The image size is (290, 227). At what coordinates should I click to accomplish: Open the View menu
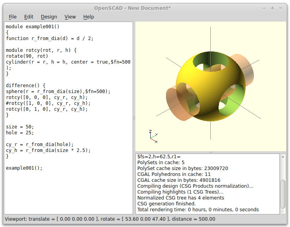[70, 16]
